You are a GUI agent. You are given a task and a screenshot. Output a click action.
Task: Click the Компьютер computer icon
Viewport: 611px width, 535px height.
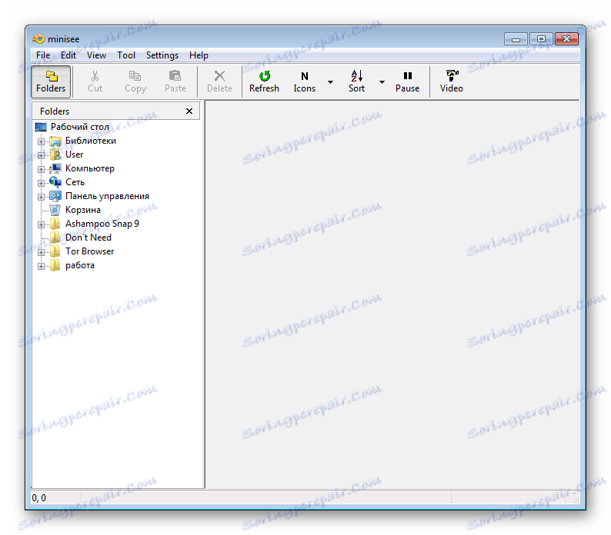click(x=55, y=168)
